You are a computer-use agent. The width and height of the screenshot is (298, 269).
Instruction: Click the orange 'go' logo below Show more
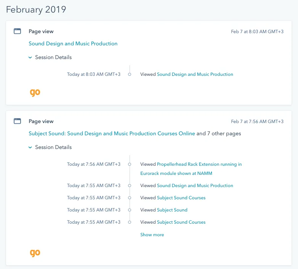(x=35, y=253)
